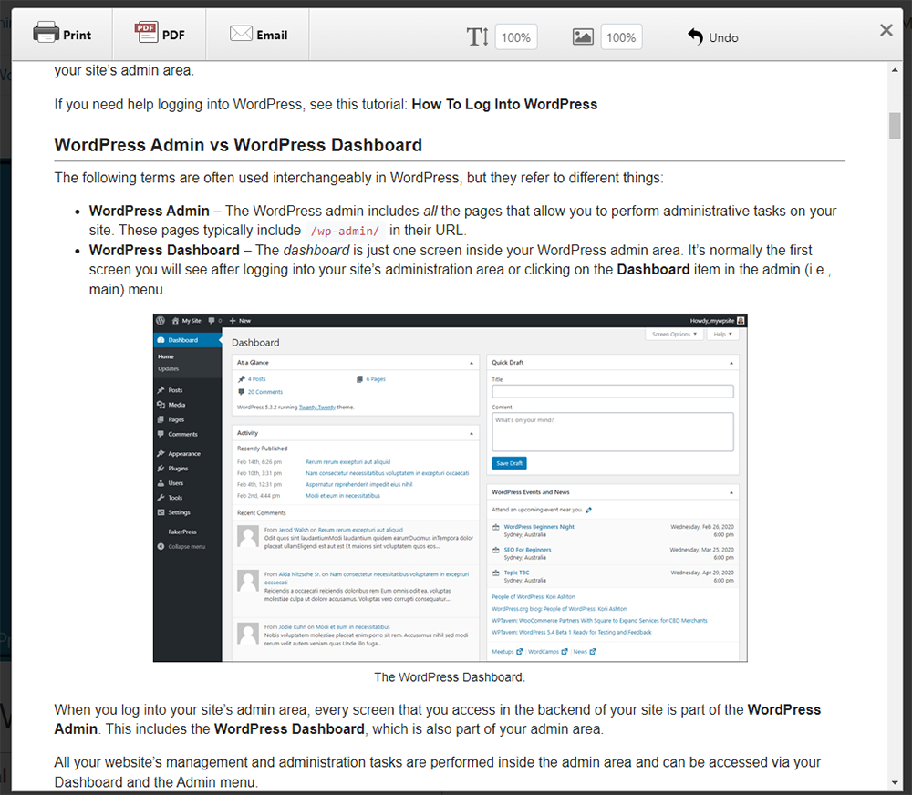Click the image size picture icon
This screenshot has width=912, height=795.
tap(583, 37)
